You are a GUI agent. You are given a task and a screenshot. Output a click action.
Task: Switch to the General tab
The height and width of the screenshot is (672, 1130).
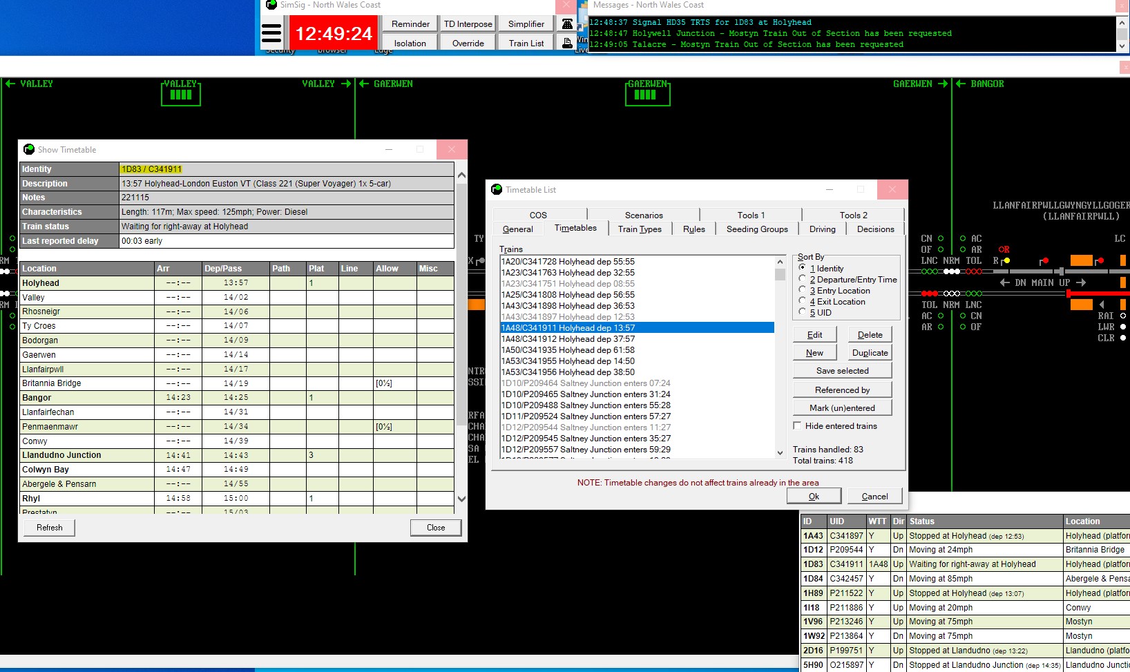[518, 229]
